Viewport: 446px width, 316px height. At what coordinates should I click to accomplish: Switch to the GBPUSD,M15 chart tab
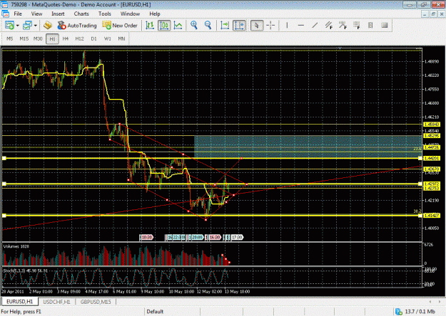point(96,302)
